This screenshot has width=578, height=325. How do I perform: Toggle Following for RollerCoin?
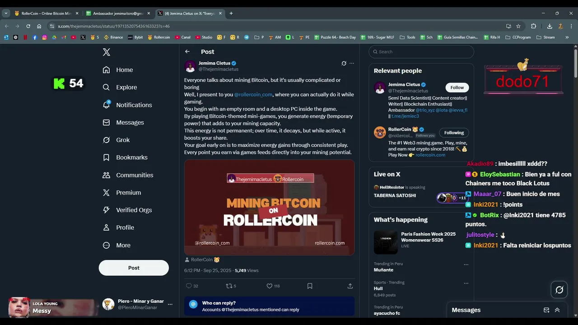454,133
